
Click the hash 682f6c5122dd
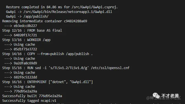(x=25, y=77)
